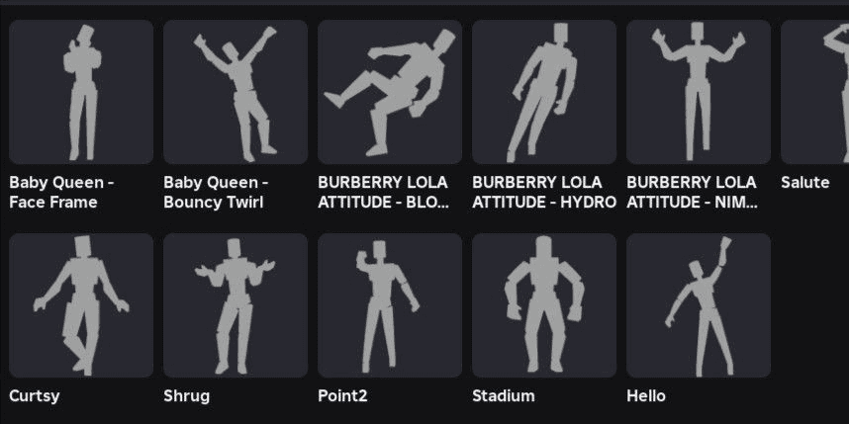This screenshot has width=849, height=424.
Task: Choose the Stadium emote thumbnail
Action: click(544, 305)
